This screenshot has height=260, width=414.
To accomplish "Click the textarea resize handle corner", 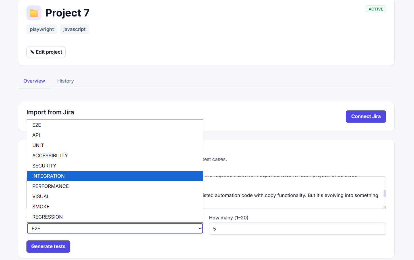I will [385, 208].
